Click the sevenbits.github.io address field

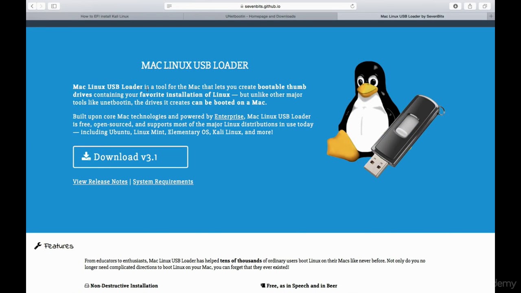260,6
